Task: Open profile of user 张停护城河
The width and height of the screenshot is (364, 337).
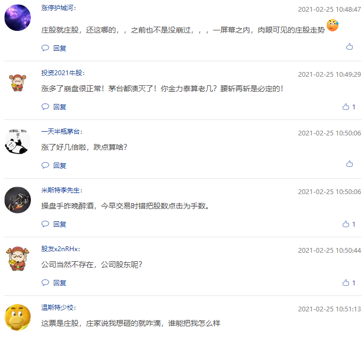Action: pos(57,8)
